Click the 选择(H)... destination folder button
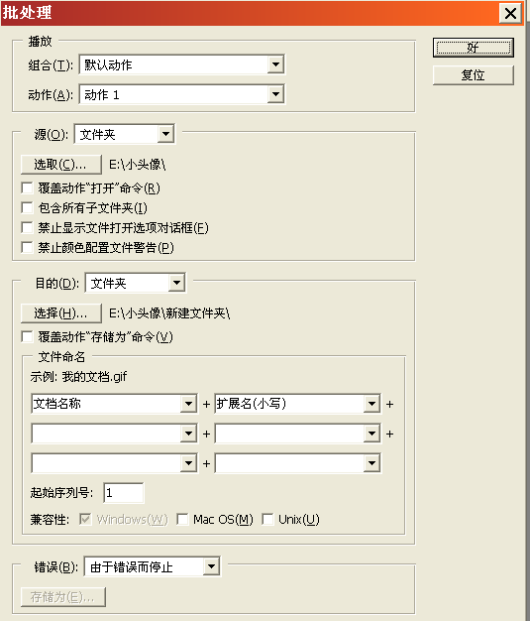Image resolution: width=530 pixels, height=621 pixels. 60,313
